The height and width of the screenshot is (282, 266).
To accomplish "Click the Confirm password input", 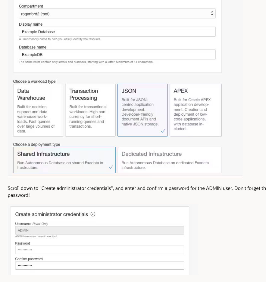I will click(99, 265).
